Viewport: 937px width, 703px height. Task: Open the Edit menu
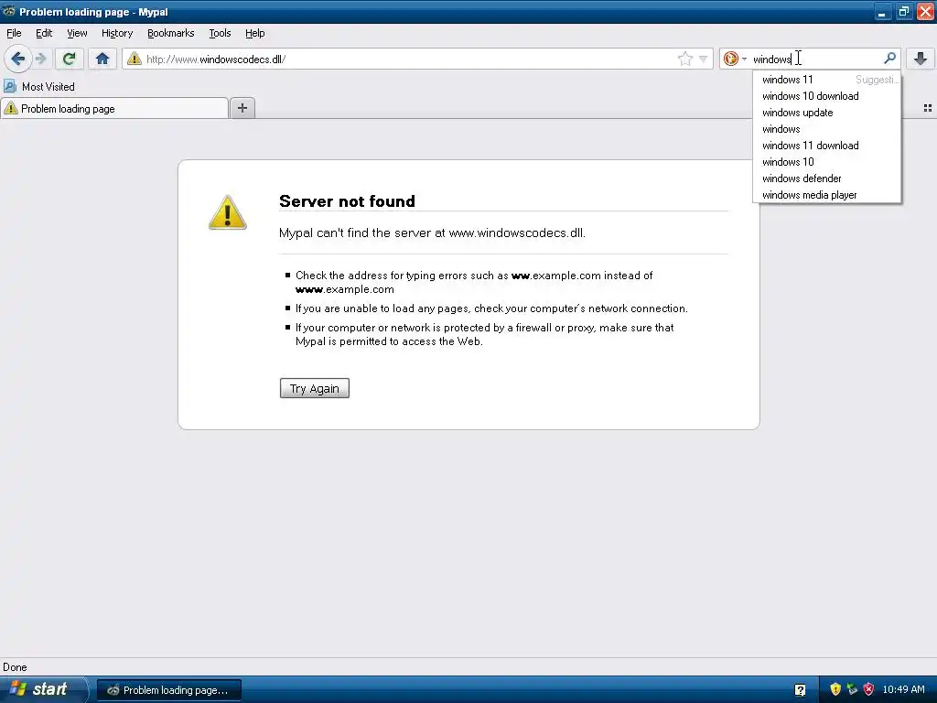pyautogui.click(x=44, y=33)
